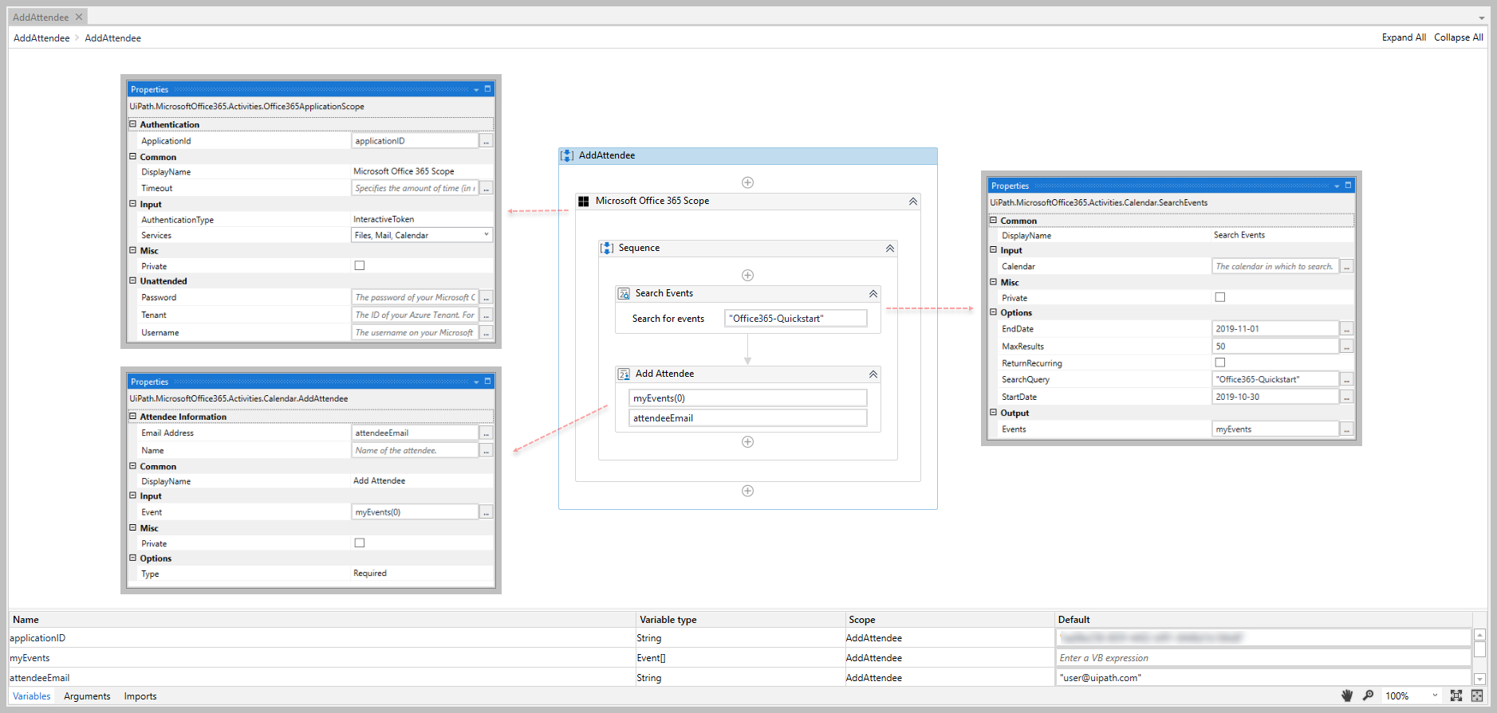Viewport: 1497px width, 713px height.
Task: Open the Services dropdown
Action: (486, 235)
